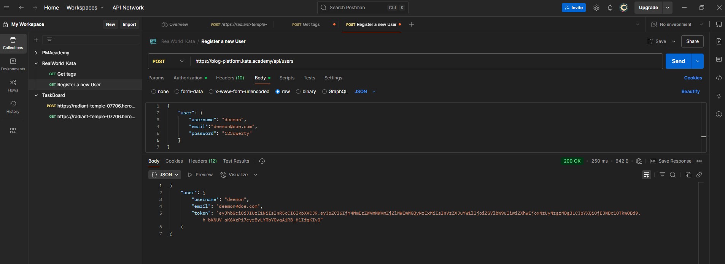Screen dimensions: 725x264
Task: Switch to the Authorization tab
Action: coord(190,78)
